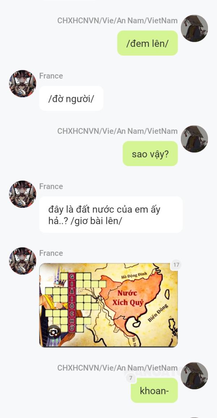
Task: Tap the VietNam avatar beside "sao vậy?"
Action: [x=195, y=139]
